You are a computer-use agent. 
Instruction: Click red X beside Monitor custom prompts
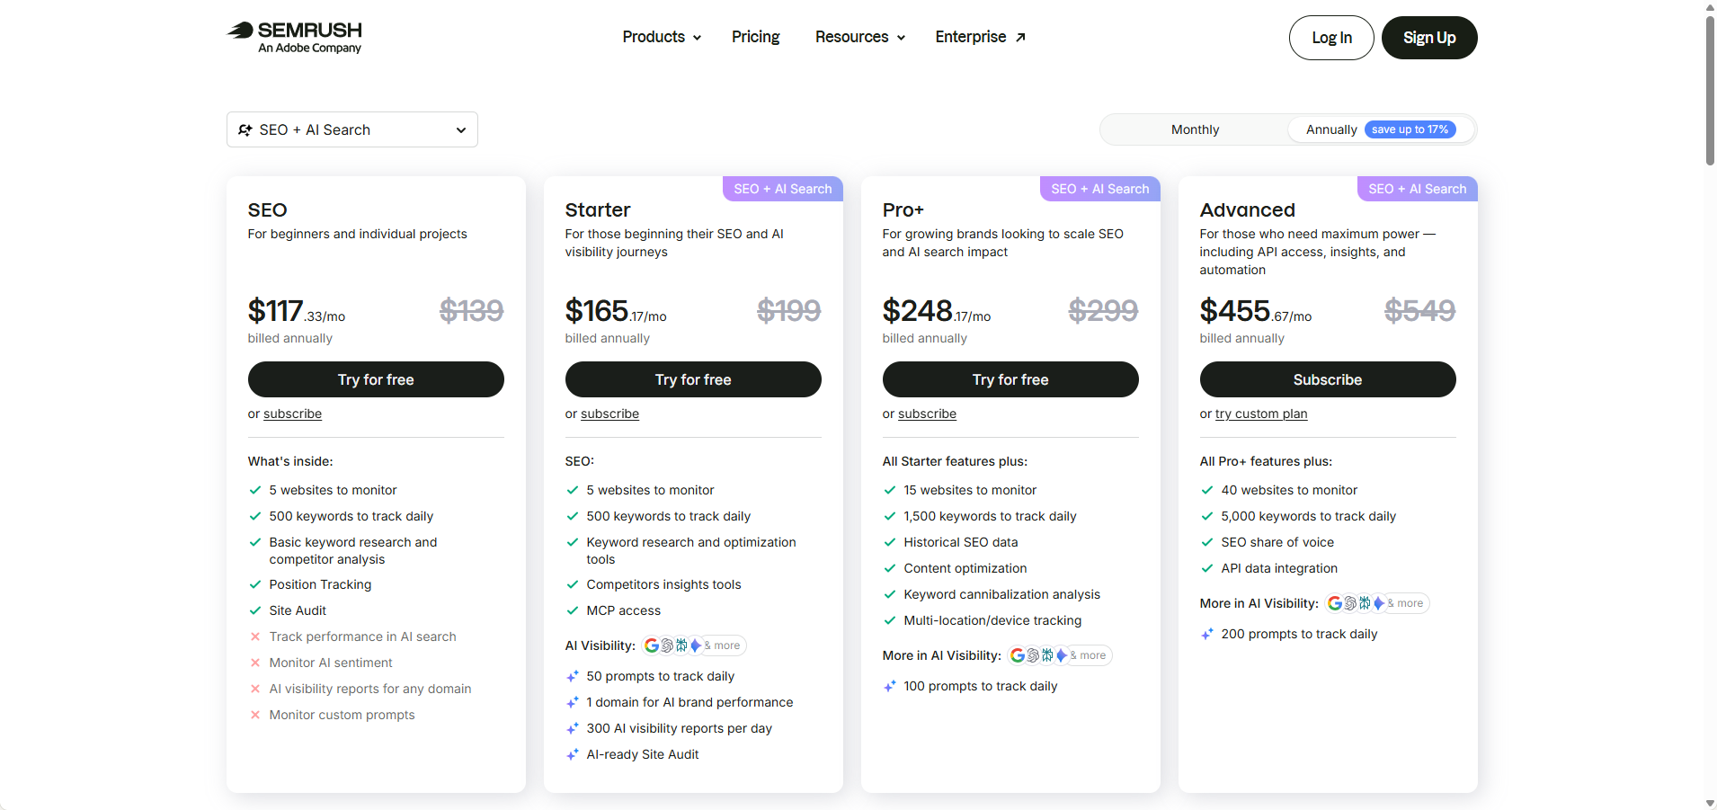pos(255,715)
